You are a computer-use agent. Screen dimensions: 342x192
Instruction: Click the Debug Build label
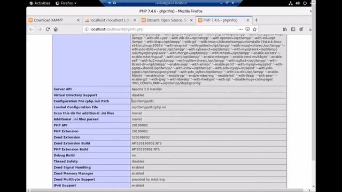pos(64,155)
